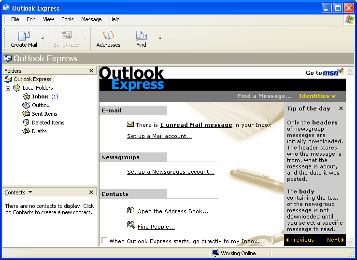This screenshot has height=260, width=357.
Task: Click the Drafts folder icon
Action: tap(26, 131)
